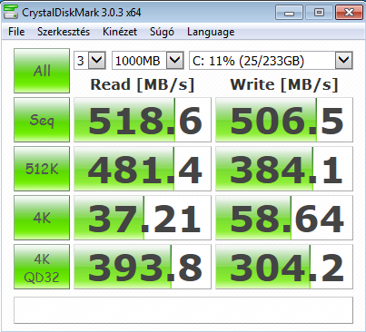Image resolution: width=366 pixels, height=332 pixels.
Task: Open the Súgó menu
Action: pyautogui.click(x=162, y=32)
